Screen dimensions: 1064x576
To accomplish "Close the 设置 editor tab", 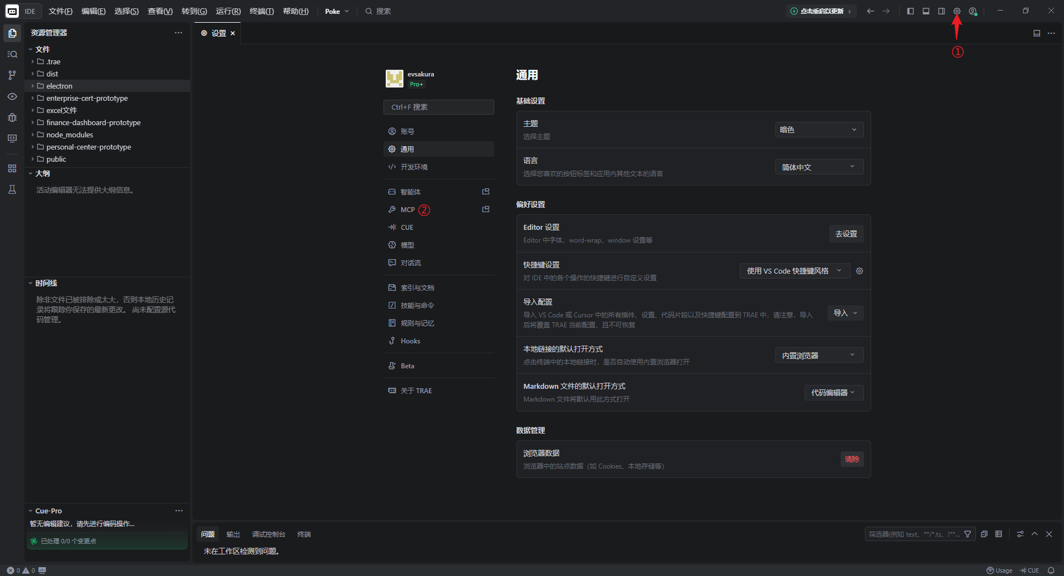I will point(233,33).
